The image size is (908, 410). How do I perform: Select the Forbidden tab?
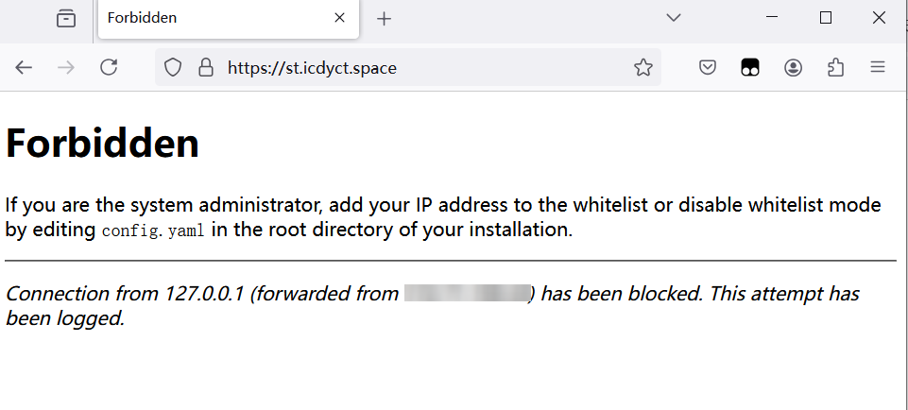tap(208, 18)
